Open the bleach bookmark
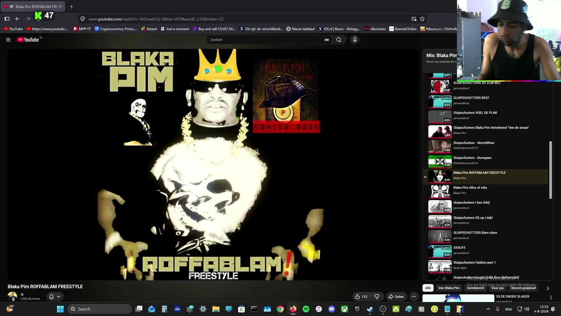The image size is (561, 316). tap(149, 29)
